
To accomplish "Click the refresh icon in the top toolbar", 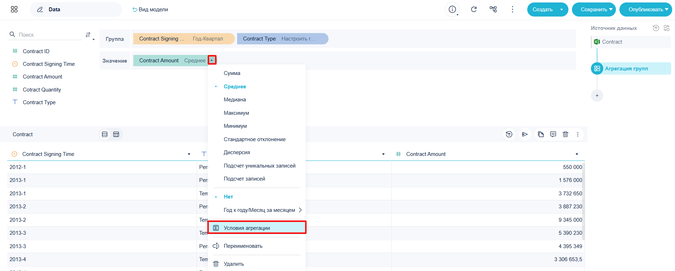I will click(474, 10).
